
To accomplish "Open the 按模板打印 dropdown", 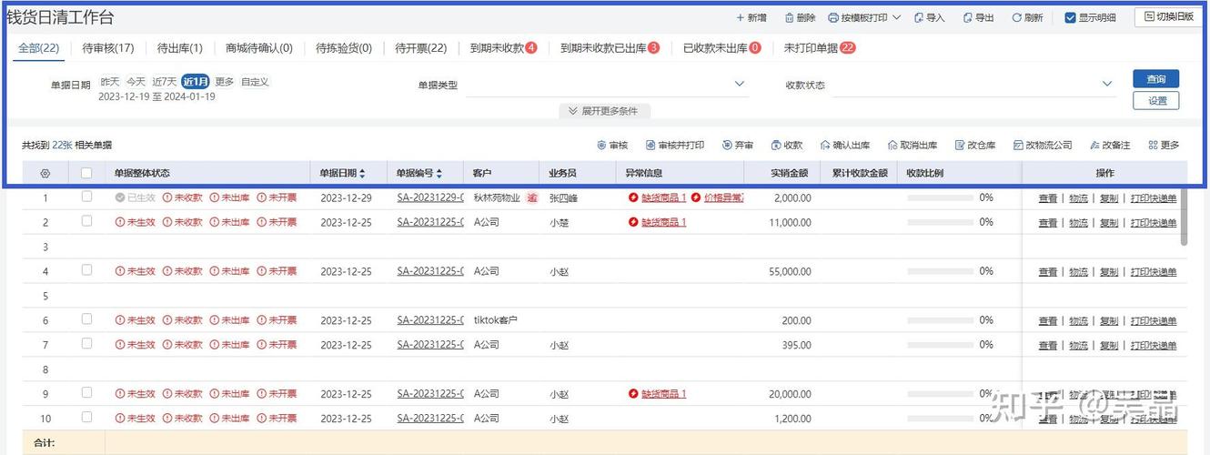I will 864,17.
